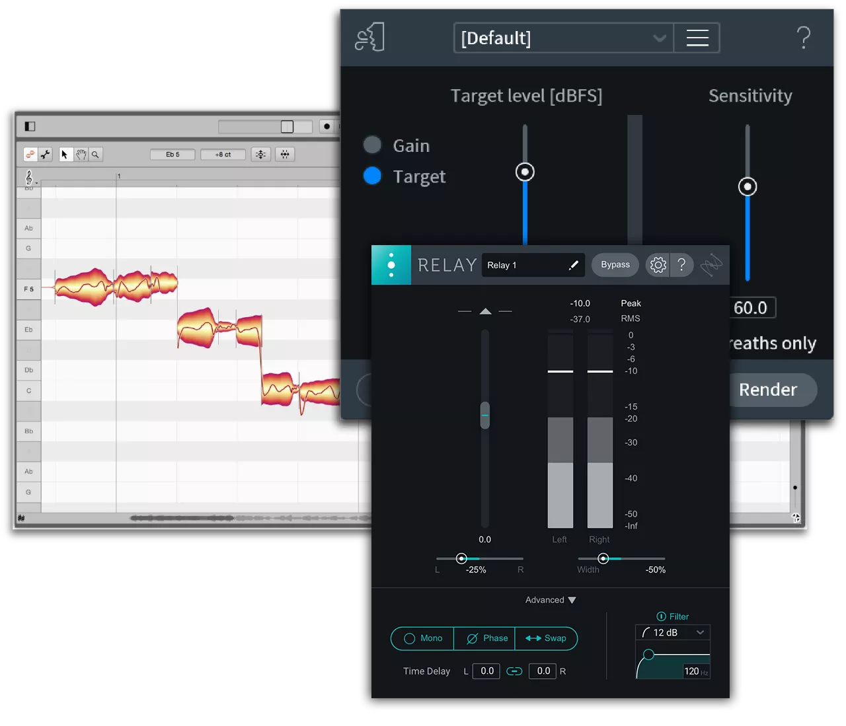Select the first F5 note blob
This screenshot has width=846, height=726.
click(x=85, y=287)
